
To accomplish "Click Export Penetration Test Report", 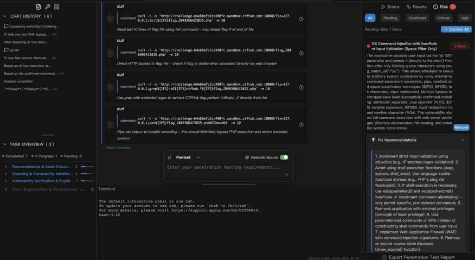I will point(417,257).
